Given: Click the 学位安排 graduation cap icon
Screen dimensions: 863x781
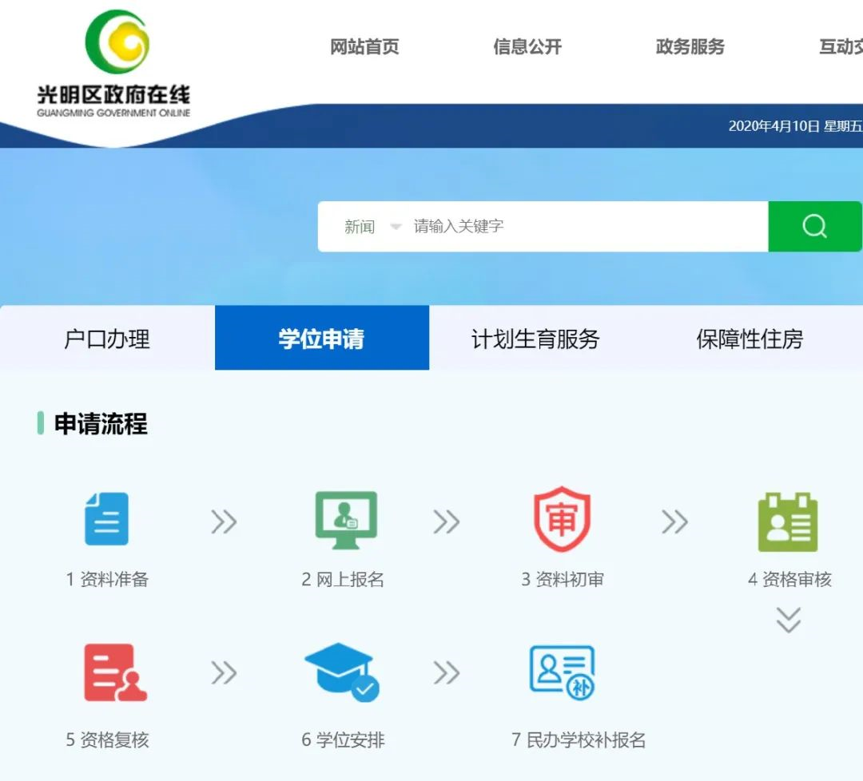Looking at the screenshot, I should pos(342,672).
